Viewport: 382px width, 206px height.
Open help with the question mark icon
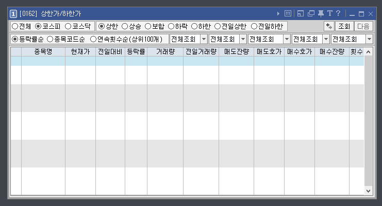[x=338, y=13]
